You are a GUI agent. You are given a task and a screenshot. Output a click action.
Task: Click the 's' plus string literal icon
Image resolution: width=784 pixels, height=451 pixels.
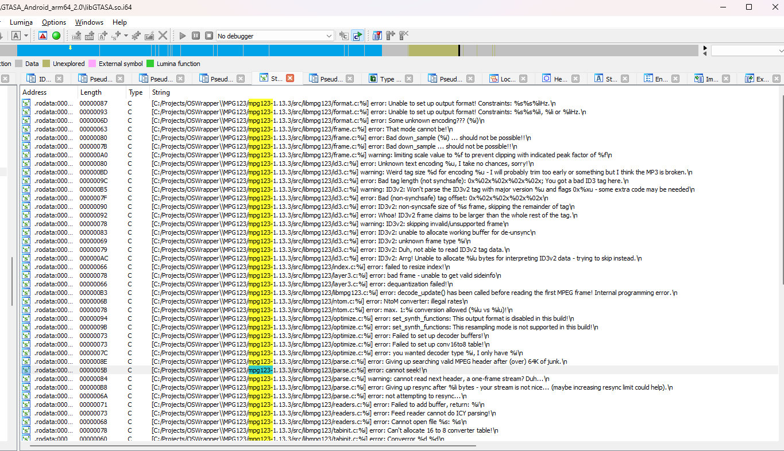pyautogui.click(x=117, y=36)
